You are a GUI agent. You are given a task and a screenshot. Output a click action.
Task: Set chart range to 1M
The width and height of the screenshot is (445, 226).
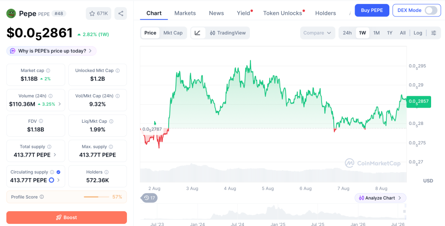376,33
